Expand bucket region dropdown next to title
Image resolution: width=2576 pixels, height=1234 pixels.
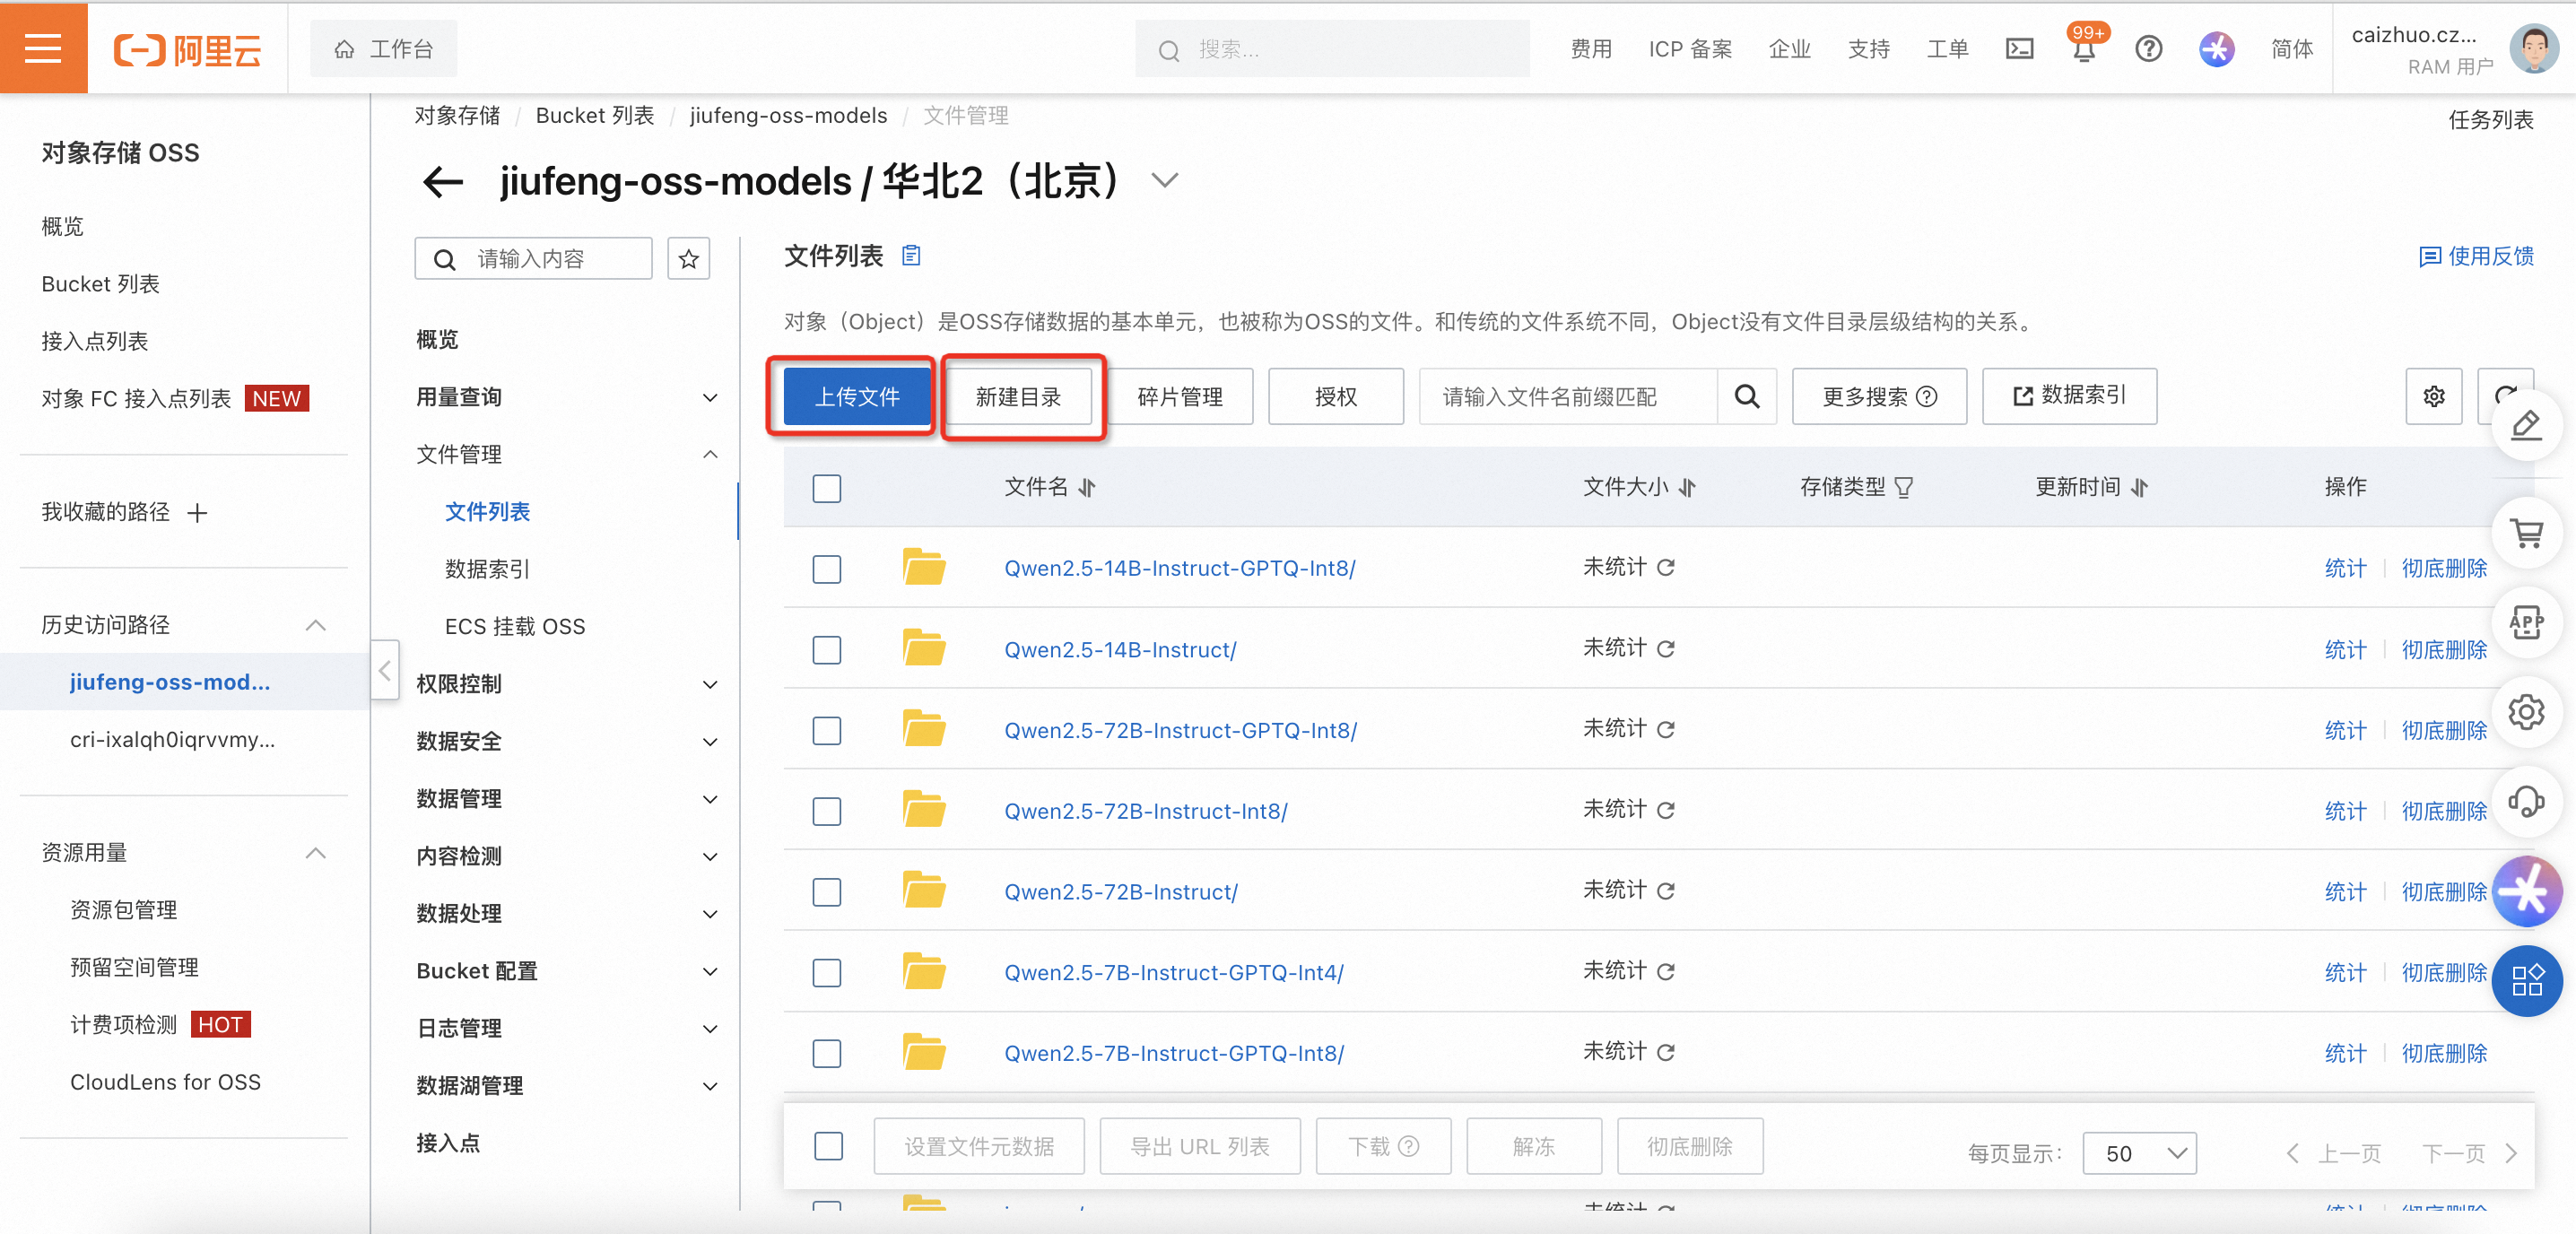(1164, 181)
